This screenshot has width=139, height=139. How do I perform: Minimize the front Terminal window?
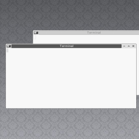(x=124, y=46)
